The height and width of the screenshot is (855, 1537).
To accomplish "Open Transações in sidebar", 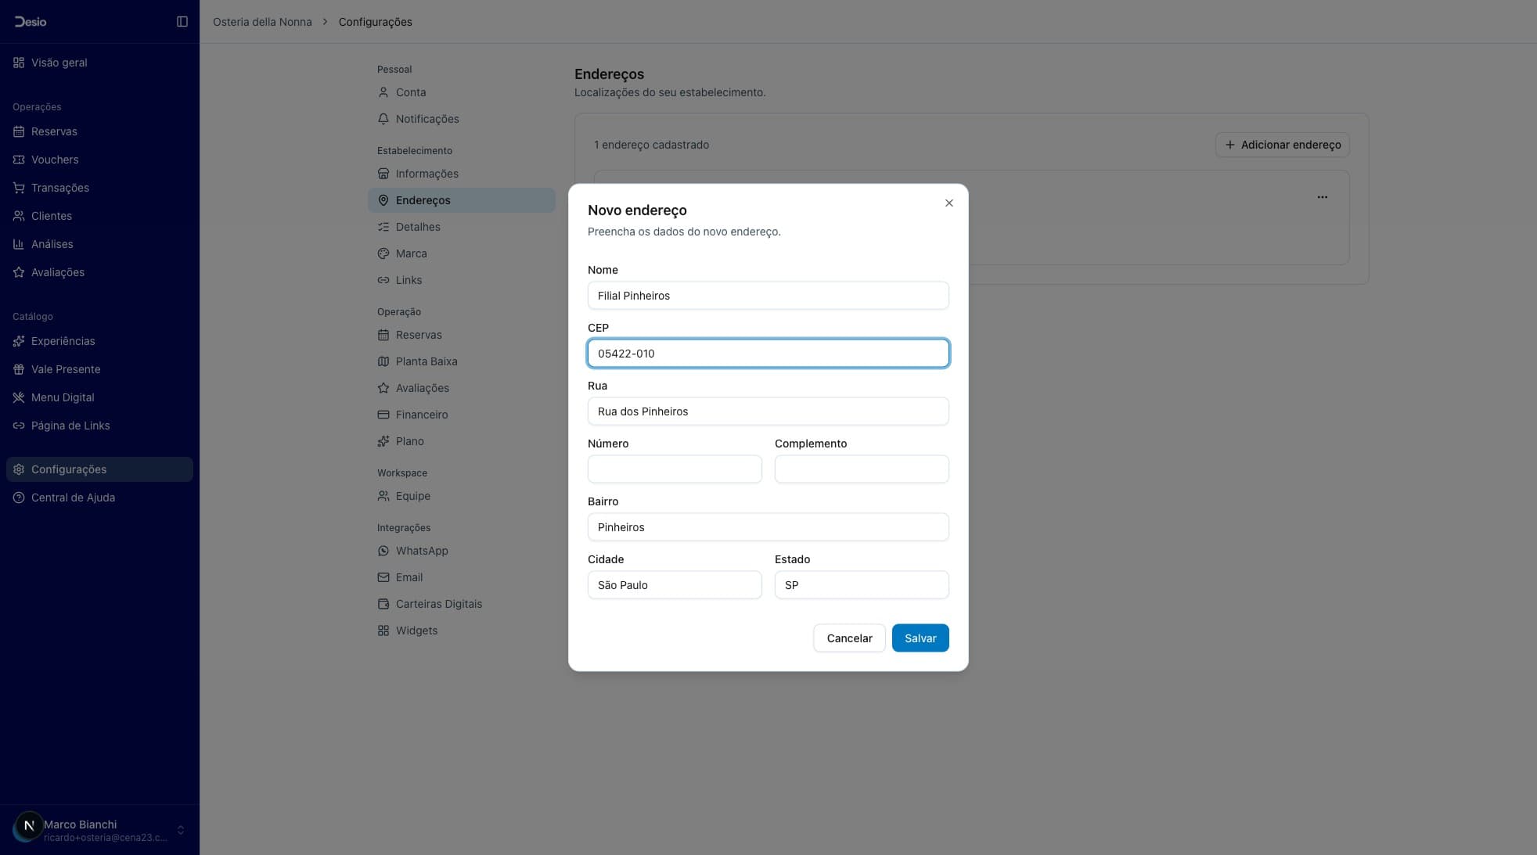I will (99, 188).
